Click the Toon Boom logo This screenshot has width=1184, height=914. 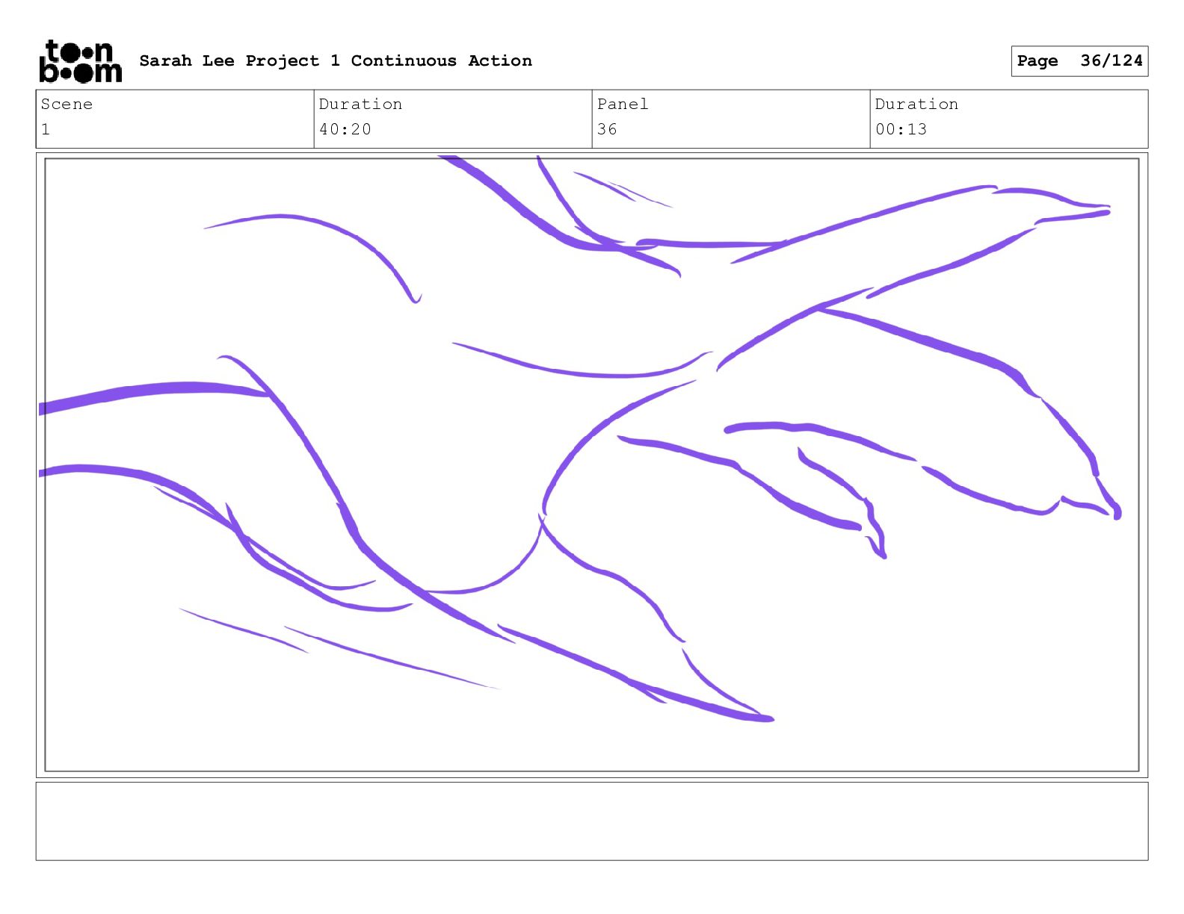[x=80, y=61]
